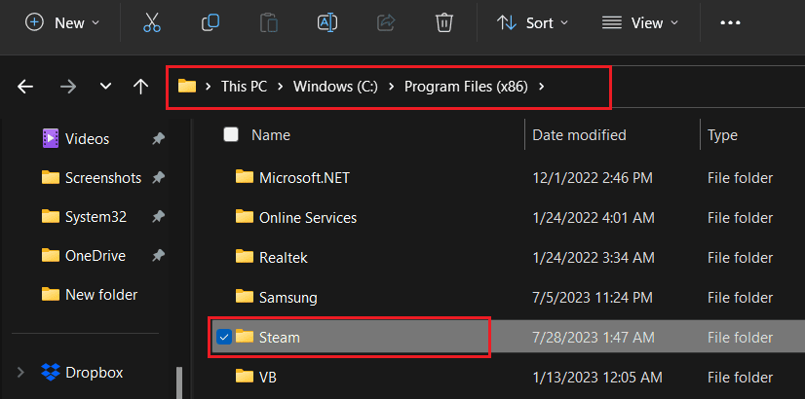Select the Online Services folder name

[308, 218]
